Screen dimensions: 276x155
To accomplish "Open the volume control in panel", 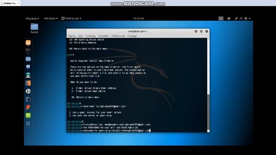I will 241,19.
